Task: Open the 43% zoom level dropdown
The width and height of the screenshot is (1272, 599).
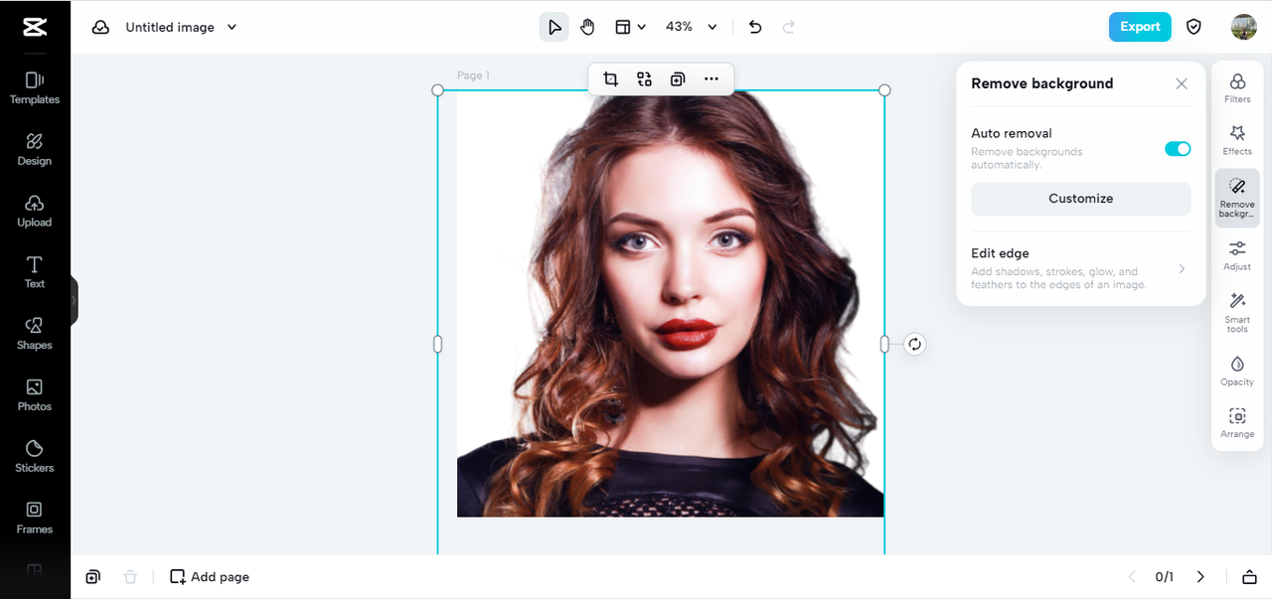Action: pyautogui.click(x=692, y=27)
